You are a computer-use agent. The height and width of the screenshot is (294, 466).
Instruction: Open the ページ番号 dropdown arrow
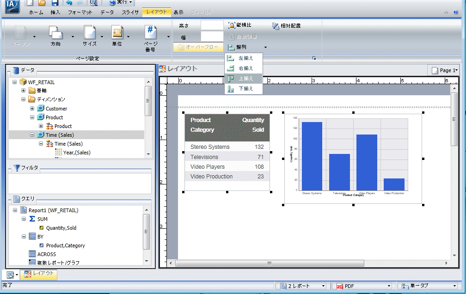click(168, 37)
